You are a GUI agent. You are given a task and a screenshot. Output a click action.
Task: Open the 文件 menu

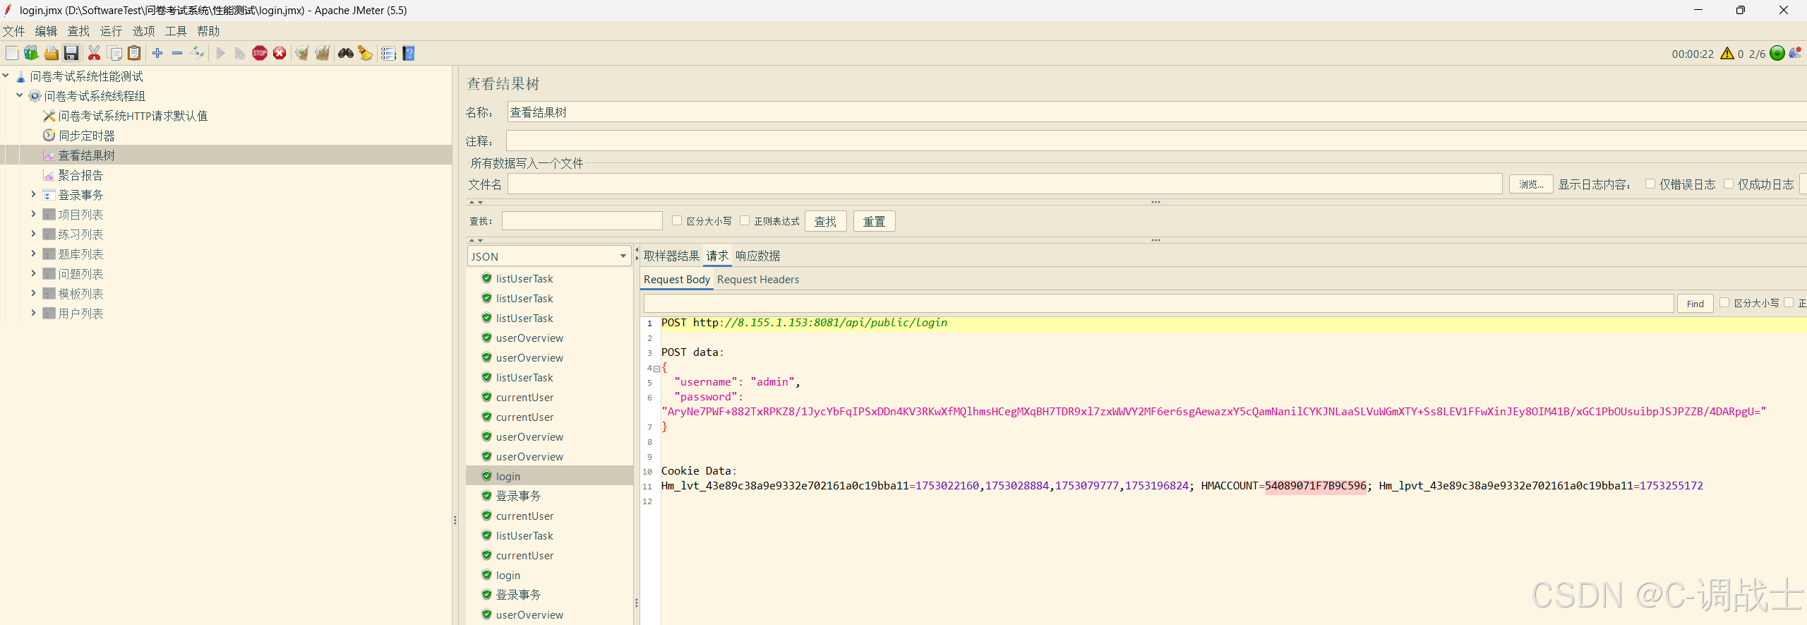(x=13, y=31)
